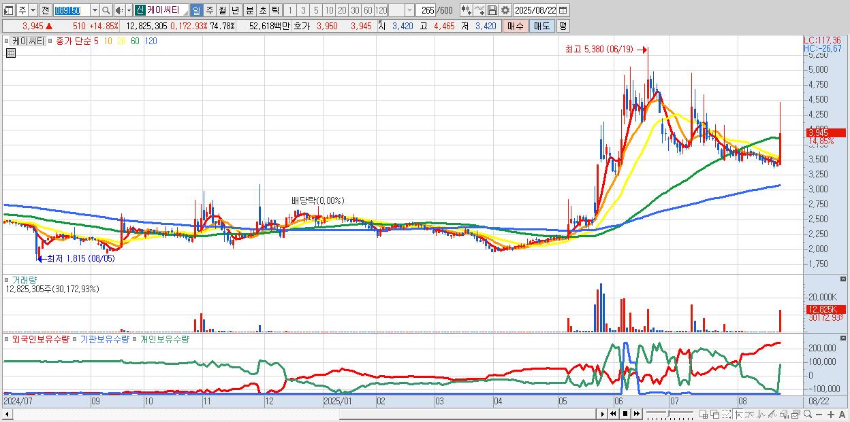Click the play button in bottom toolbar
850x422 pixels.
tap(602, 414)
